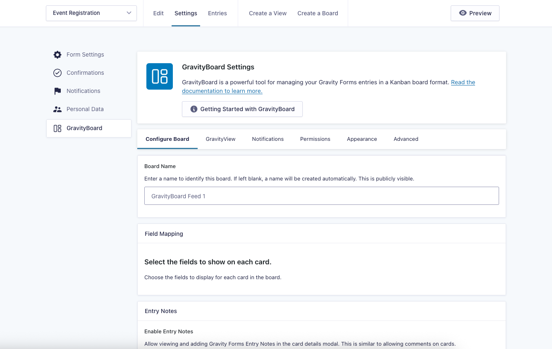
Task: Click the Confirmations checkmark icon
Action: pos(57,73)
